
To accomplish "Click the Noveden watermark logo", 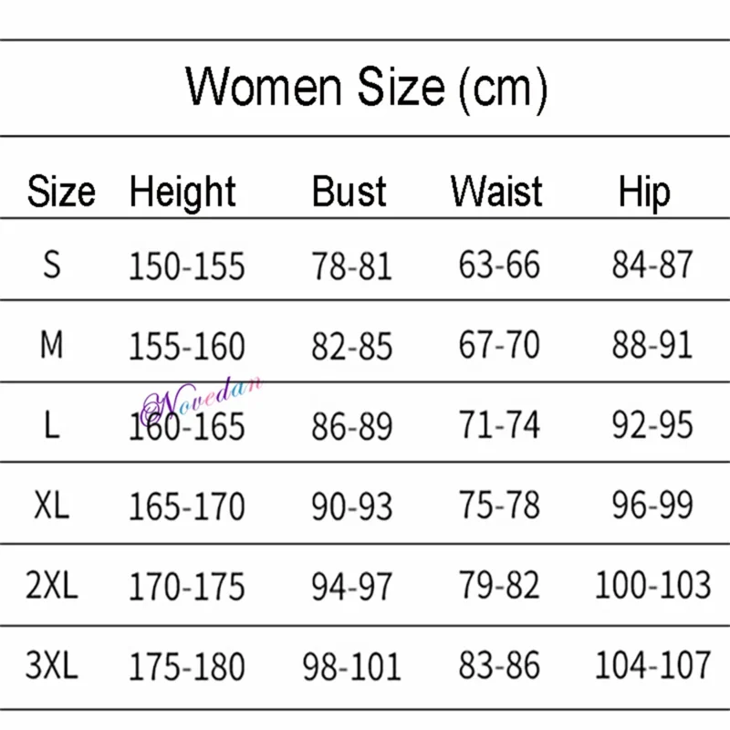I will (x=203, y=395).
